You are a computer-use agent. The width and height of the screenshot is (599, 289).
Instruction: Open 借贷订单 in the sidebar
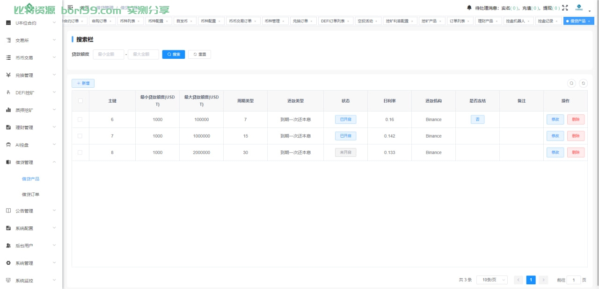click(x=31, y=194)
